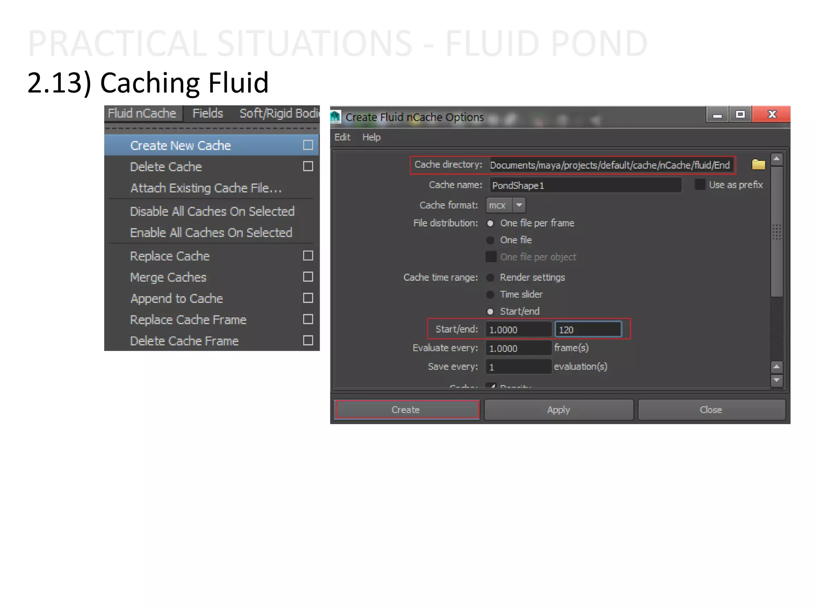Close the Create Fluid nCache Options window
The height and width of the screenshot is (610, 814).
[772, 114]
